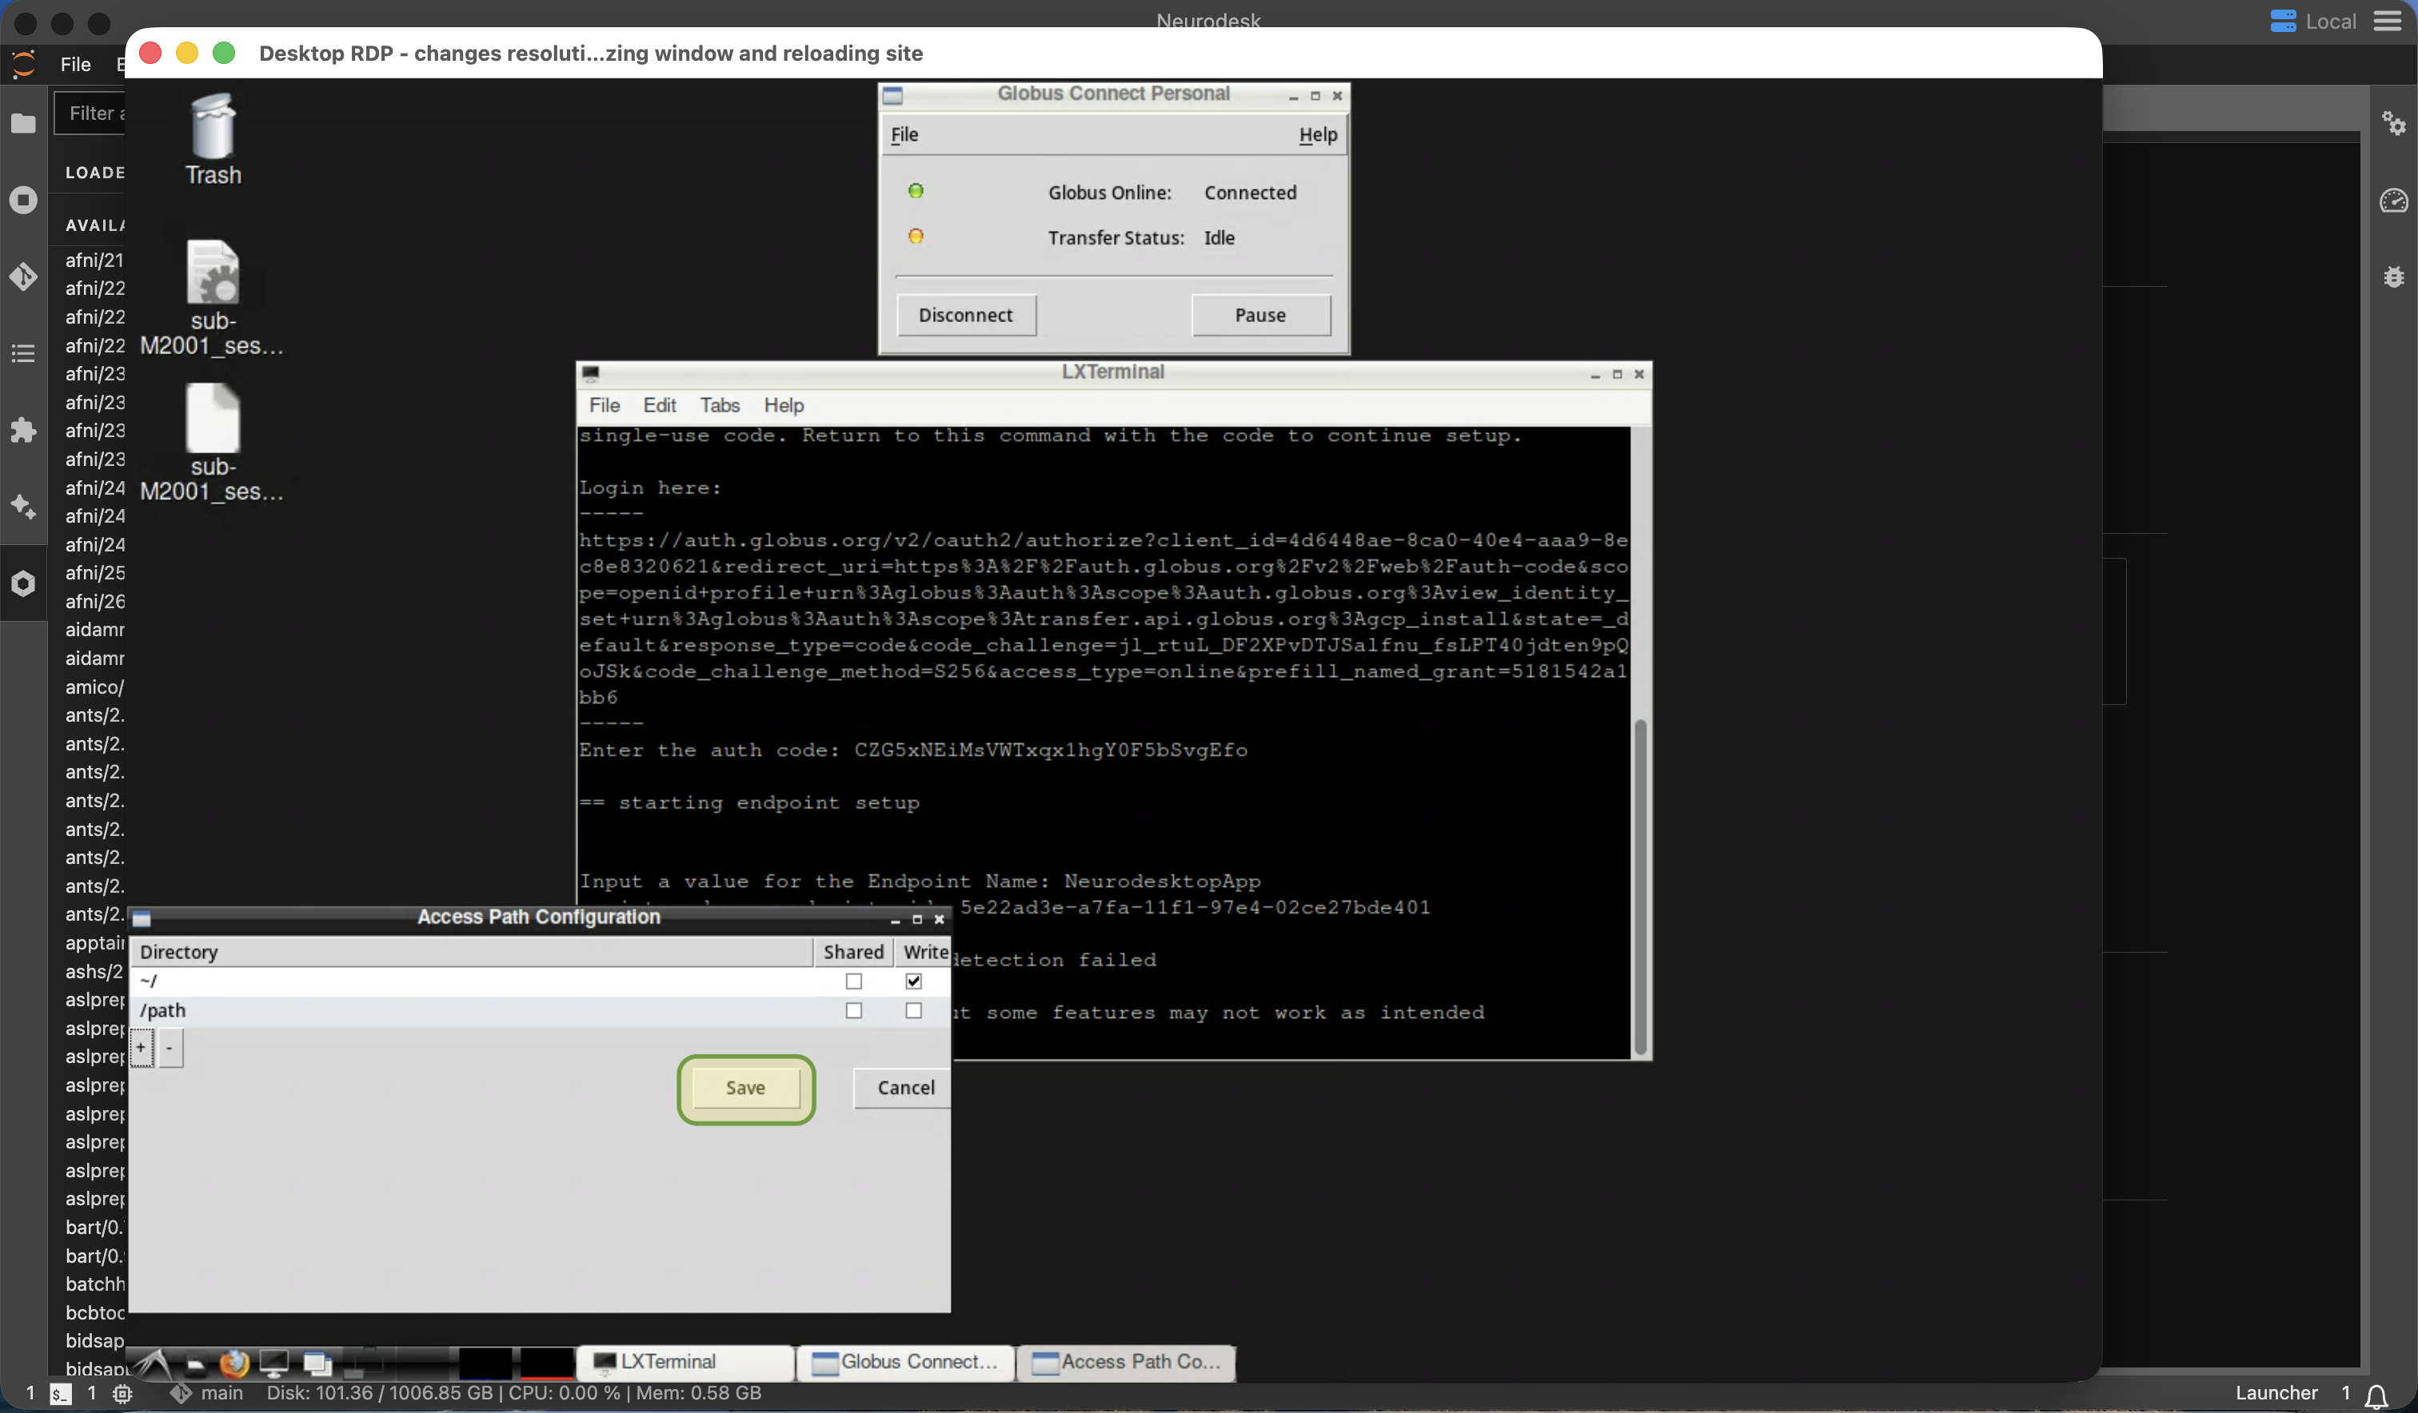Open the kernel usage speedometer icon
2418x1413 pixels.
2394,200
